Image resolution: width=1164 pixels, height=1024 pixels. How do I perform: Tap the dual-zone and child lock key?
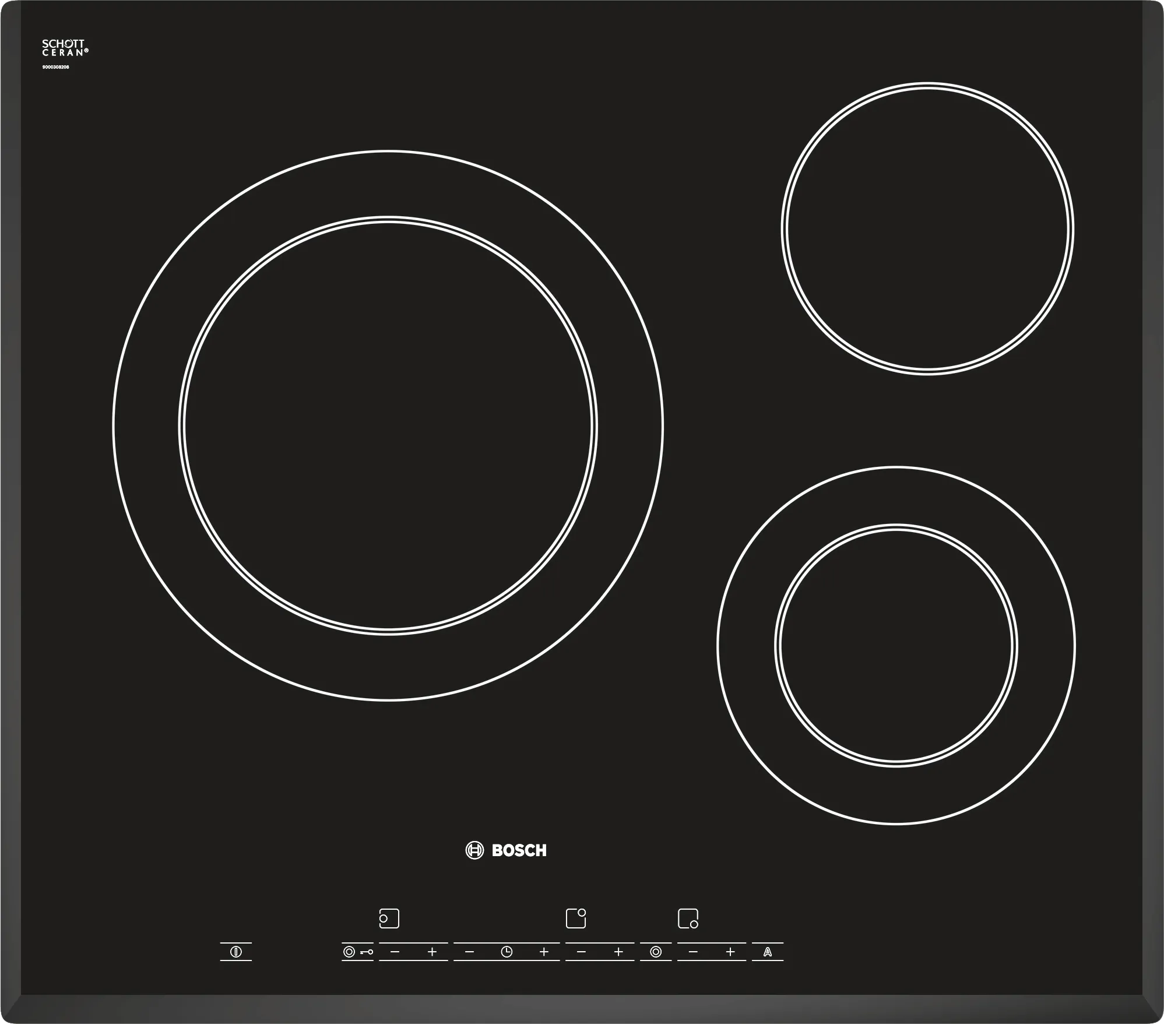coord(357,952)
